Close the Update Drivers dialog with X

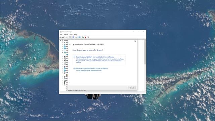(x=135, y=41)
